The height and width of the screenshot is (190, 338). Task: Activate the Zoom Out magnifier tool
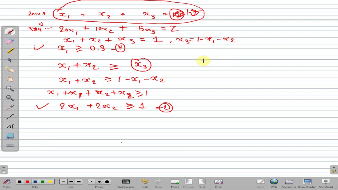tap(10, 98)
